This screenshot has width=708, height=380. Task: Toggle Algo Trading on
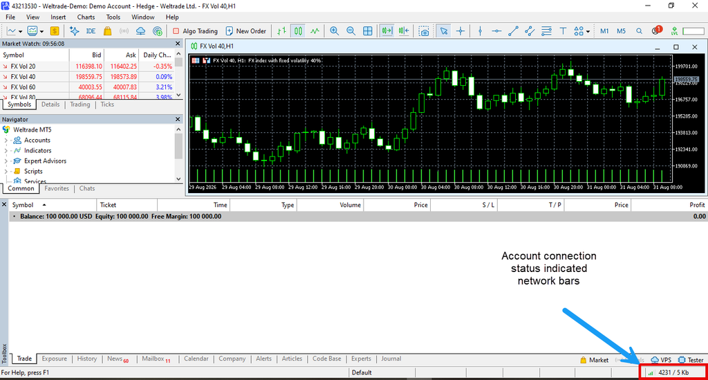tap(195, 31)
